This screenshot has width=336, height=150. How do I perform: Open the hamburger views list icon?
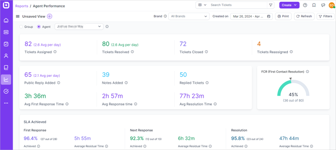[x=18, y=16]
